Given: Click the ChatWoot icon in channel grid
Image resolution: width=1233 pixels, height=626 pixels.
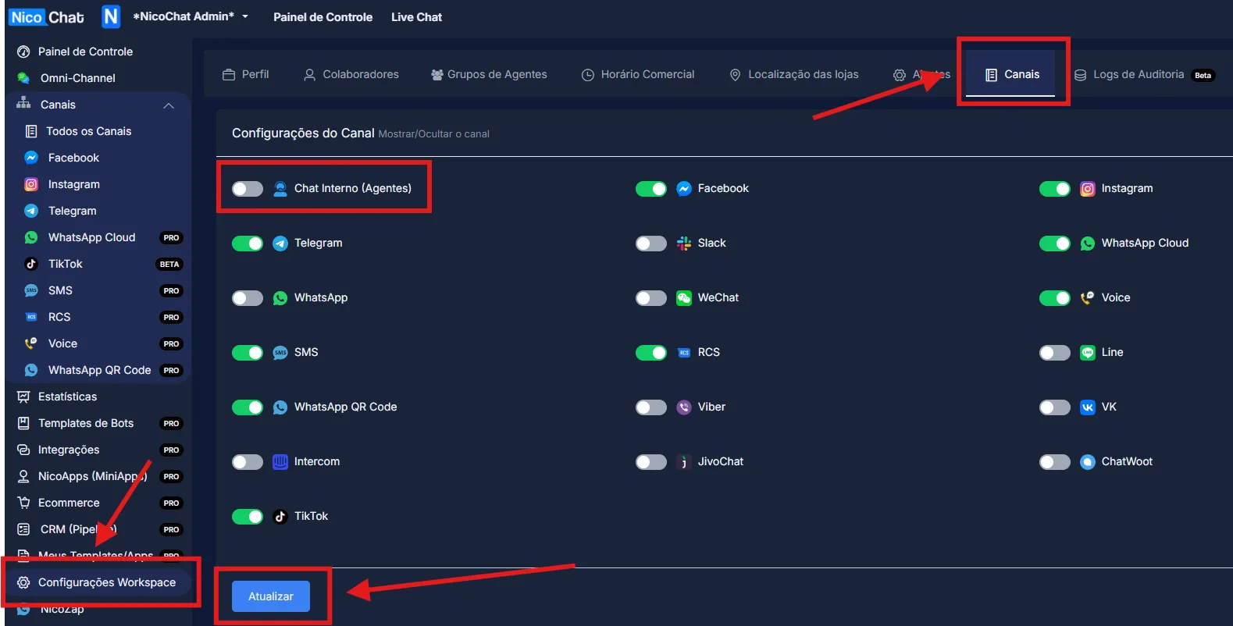Looking at the screenshot, I should (1088, 462).
